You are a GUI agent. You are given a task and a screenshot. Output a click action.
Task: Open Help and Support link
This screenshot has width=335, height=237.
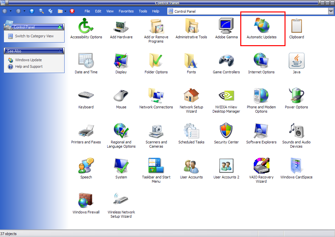click(29, 66)
